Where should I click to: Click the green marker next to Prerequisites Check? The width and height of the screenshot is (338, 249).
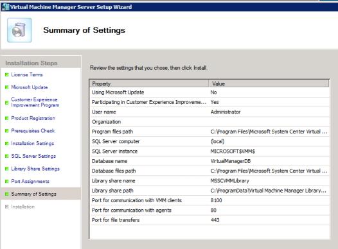point(6,131)
